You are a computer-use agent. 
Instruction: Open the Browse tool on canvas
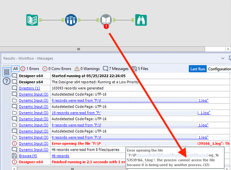click(141, 20)
